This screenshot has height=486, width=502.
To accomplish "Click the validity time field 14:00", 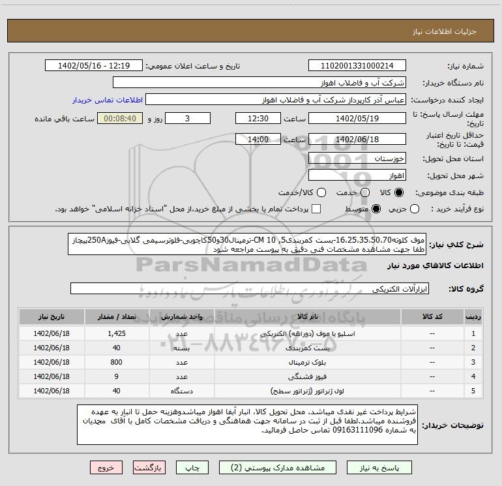I will click(x=258, y=140).
